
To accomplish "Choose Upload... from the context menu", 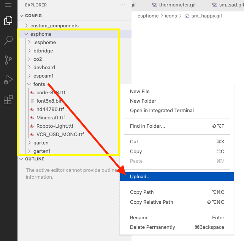I will click(140, 176).
